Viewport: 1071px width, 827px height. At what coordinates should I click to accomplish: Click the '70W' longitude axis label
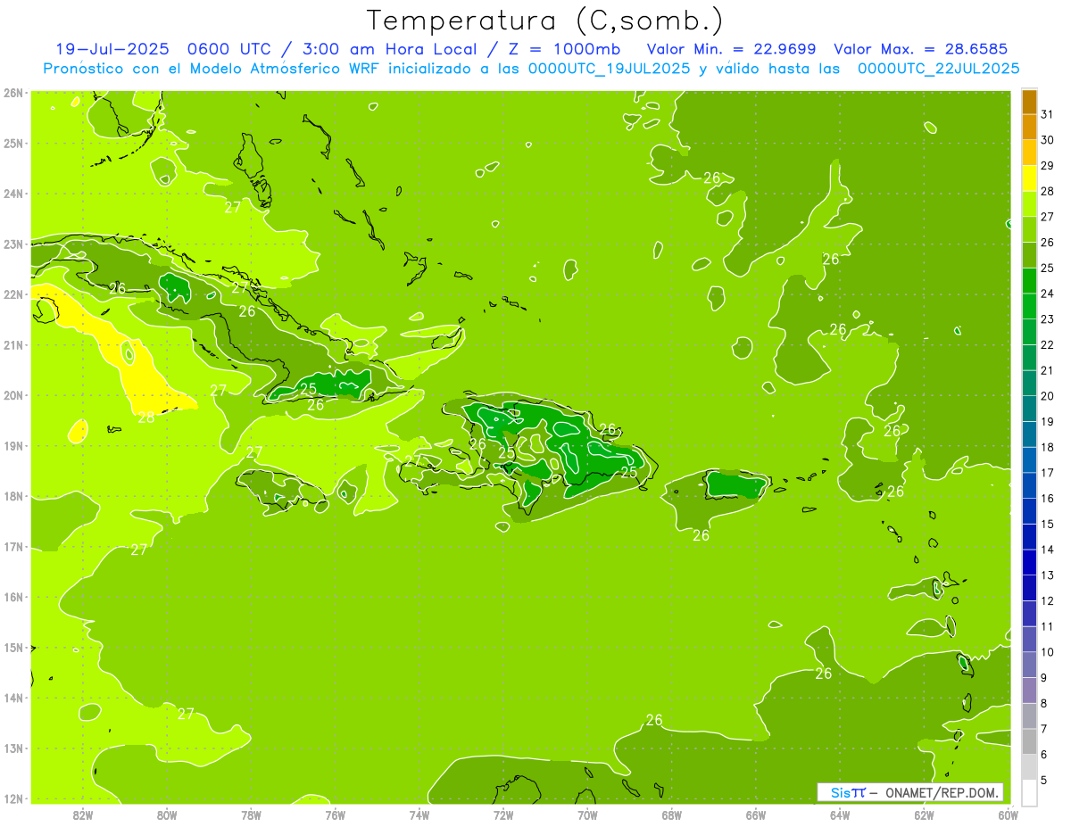pyautogui.click(x=587, y=815)
